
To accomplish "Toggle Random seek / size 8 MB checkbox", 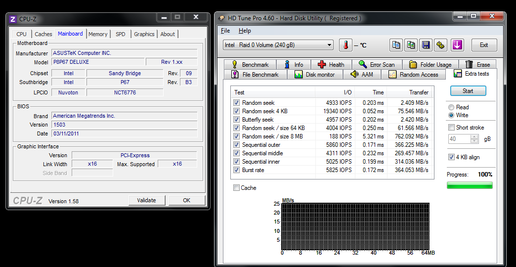I will (236, 136).
